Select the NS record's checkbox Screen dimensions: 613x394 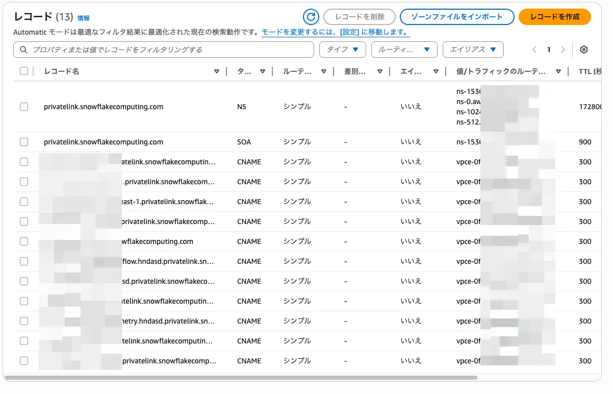(x=24, y=107)
